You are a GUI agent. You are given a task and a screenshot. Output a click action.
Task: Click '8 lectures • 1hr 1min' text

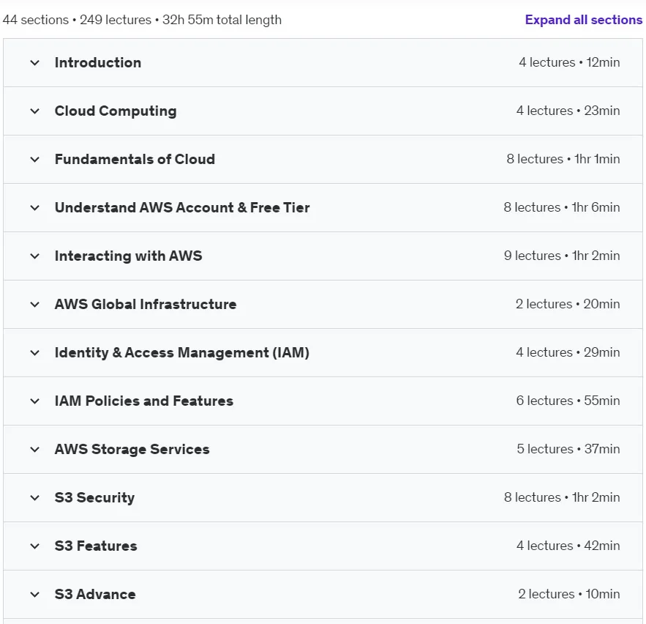(x=563, y=159)
